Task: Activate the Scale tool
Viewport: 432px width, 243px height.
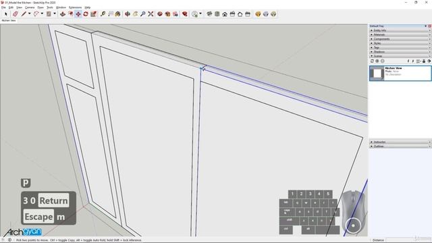Action: point(93,13)
